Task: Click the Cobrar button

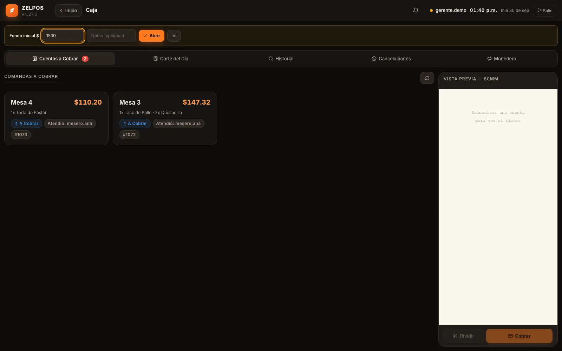Action: (x=519, y=336)
